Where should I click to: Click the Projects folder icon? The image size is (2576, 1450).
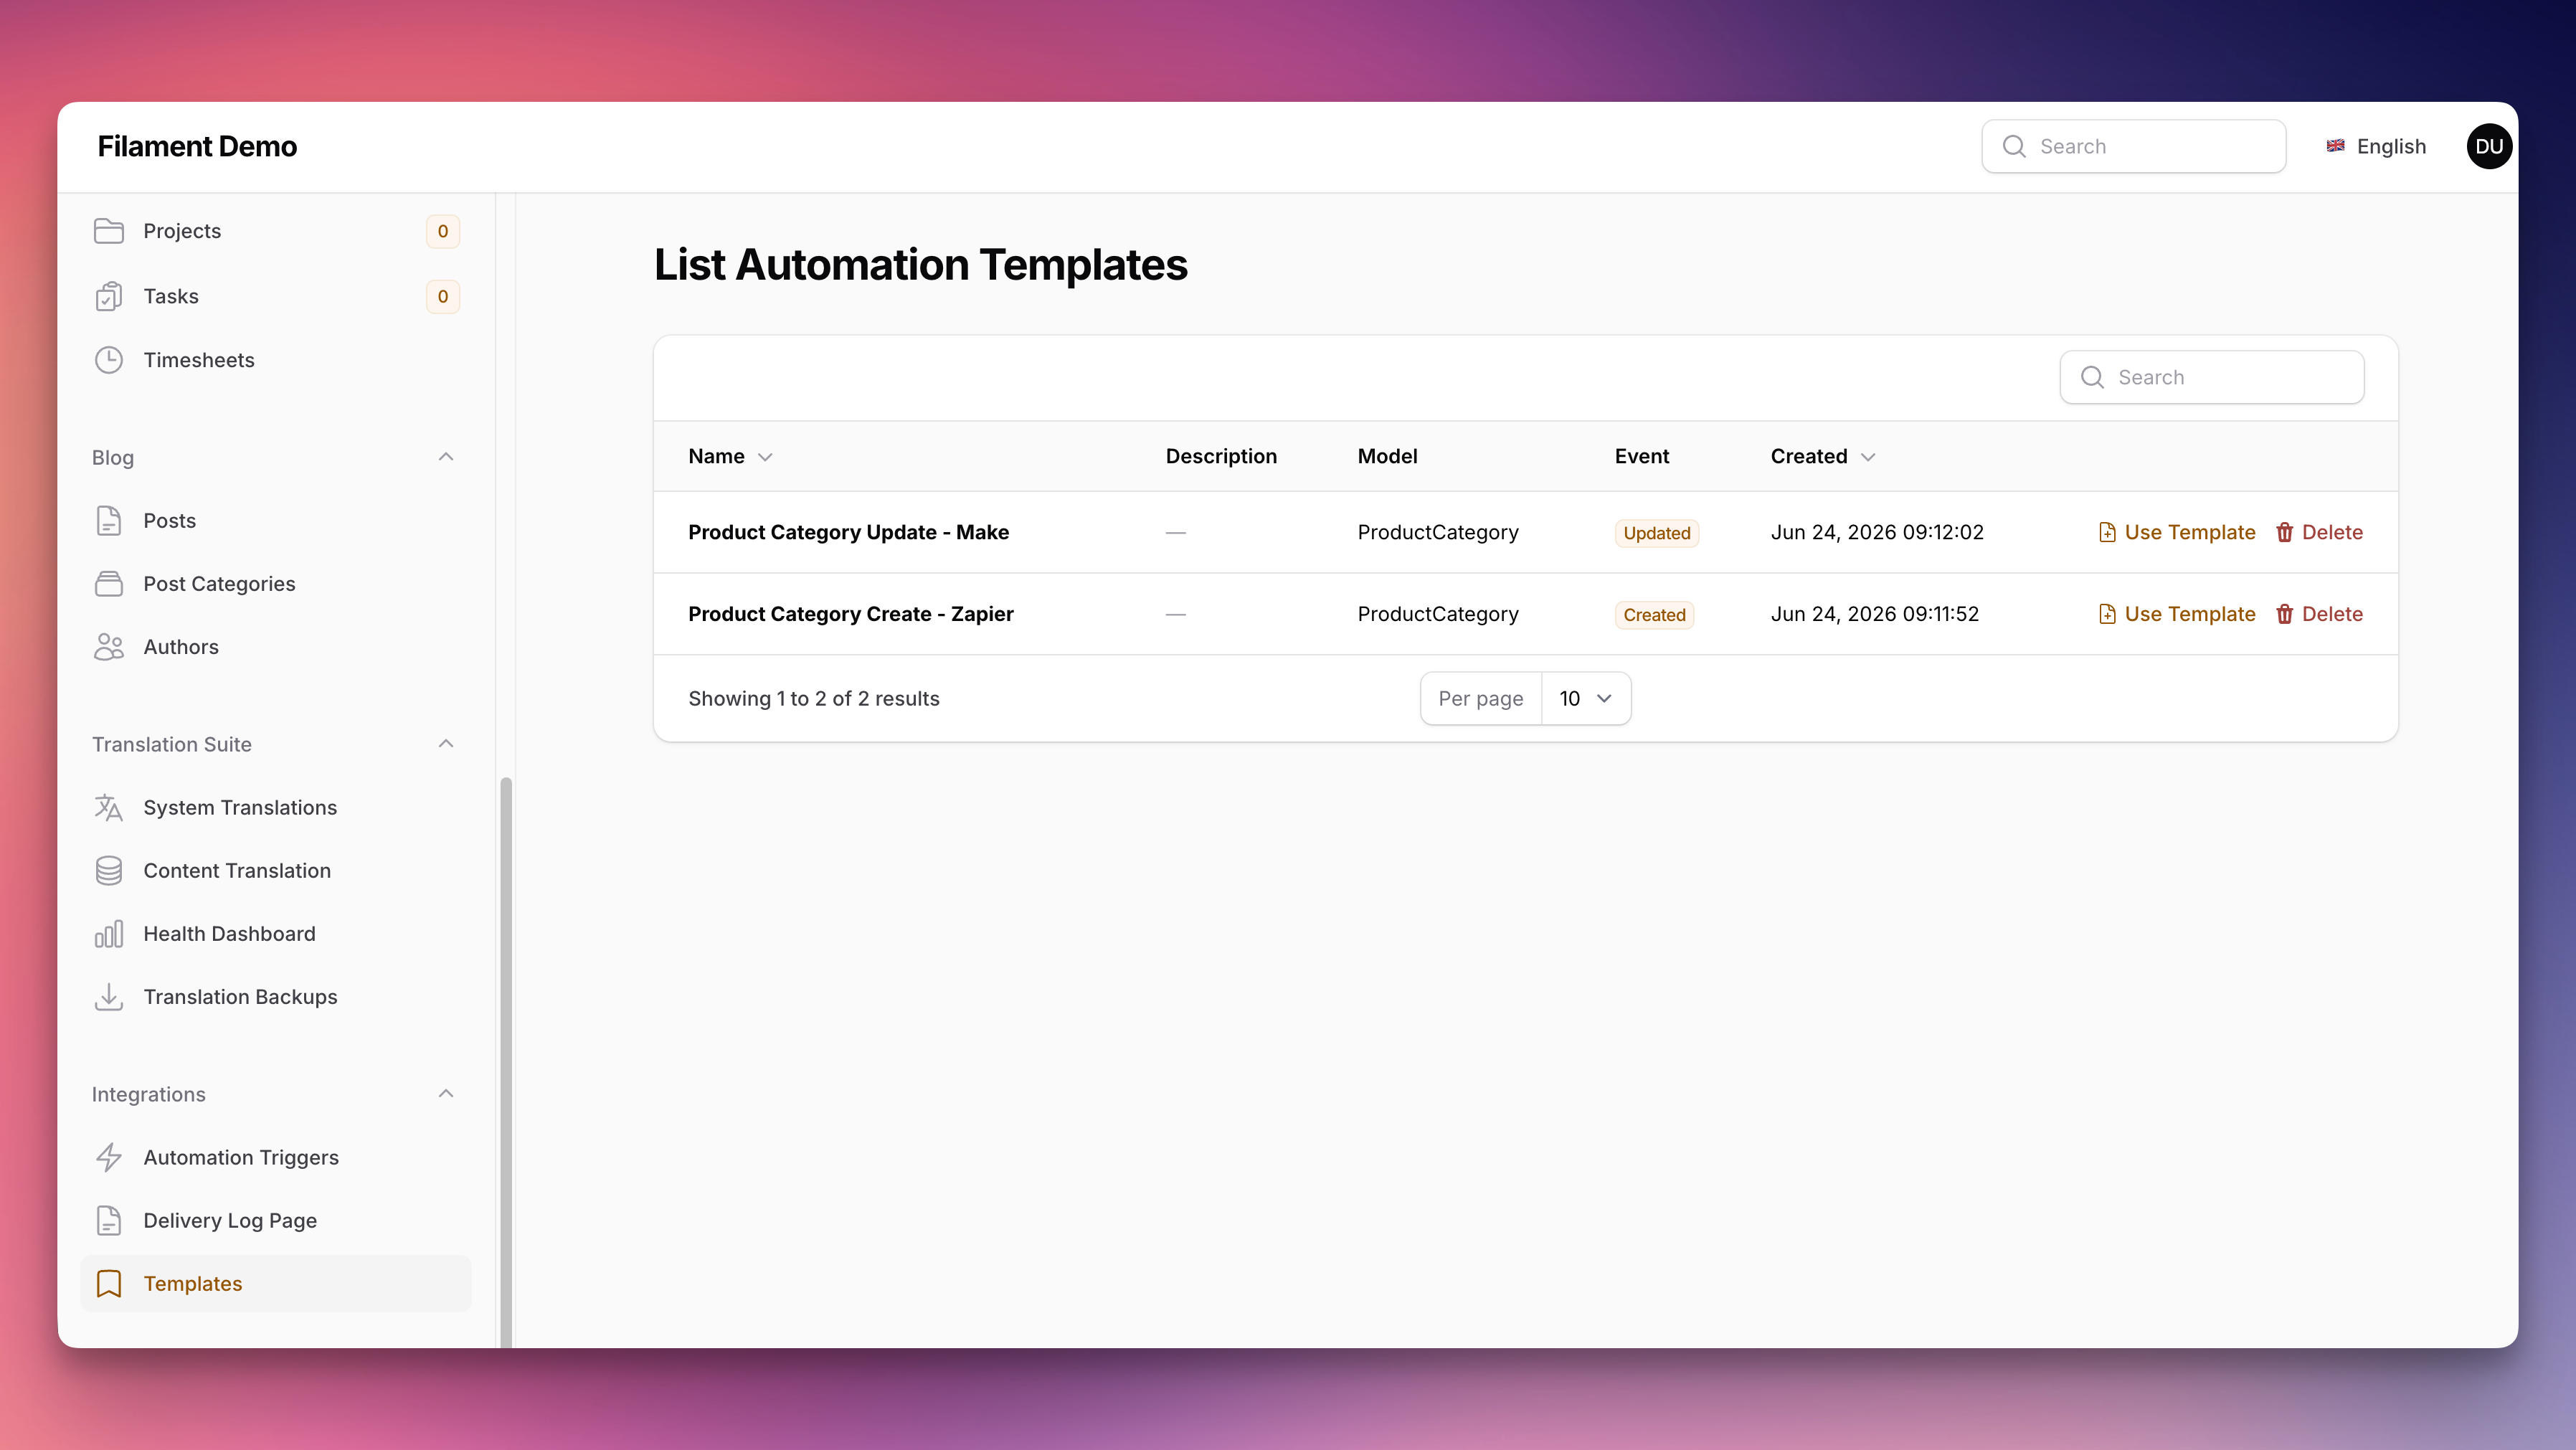108,231
